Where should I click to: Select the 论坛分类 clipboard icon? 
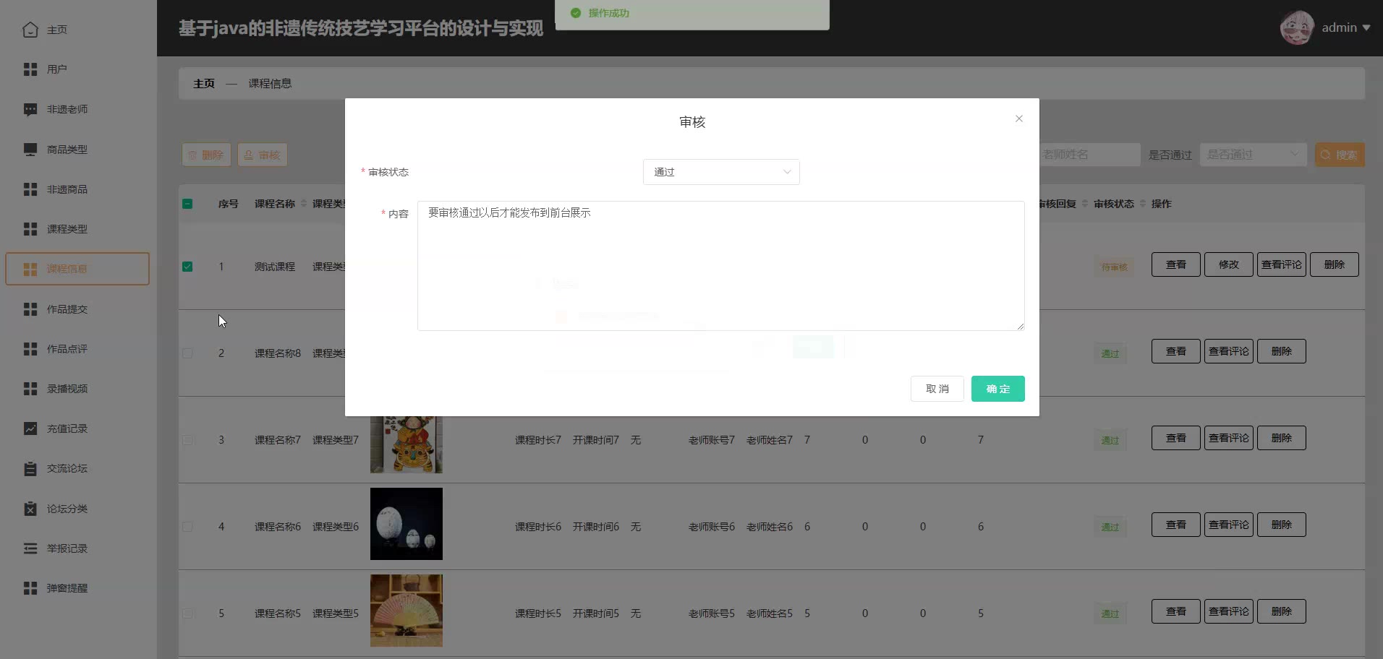point(30,509)
